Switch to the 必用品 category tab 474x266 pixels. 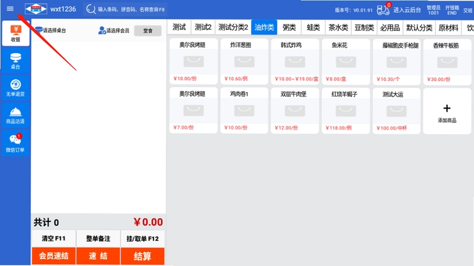390,28
